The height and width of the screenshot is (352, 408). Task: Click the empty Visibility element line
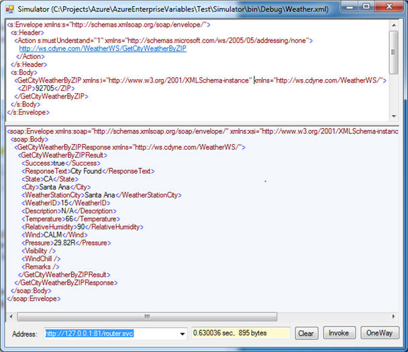click(x=38, y=251)
